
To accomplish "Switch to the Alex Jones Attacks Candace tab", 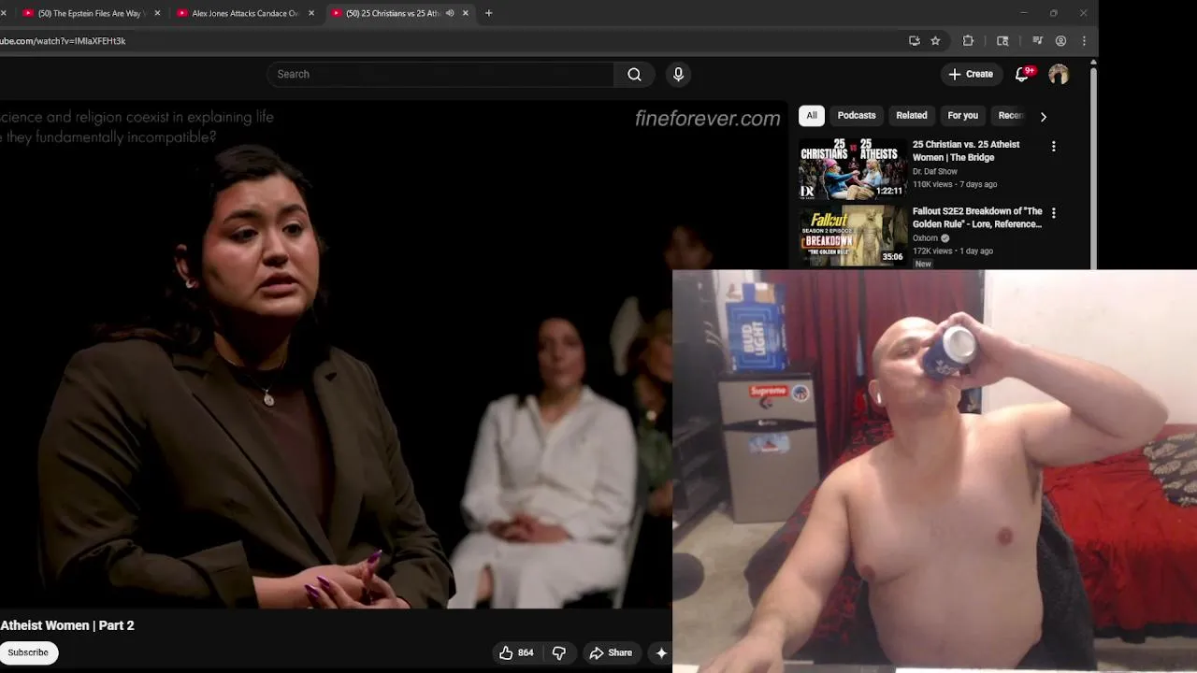I will click(x=243, y=13).
